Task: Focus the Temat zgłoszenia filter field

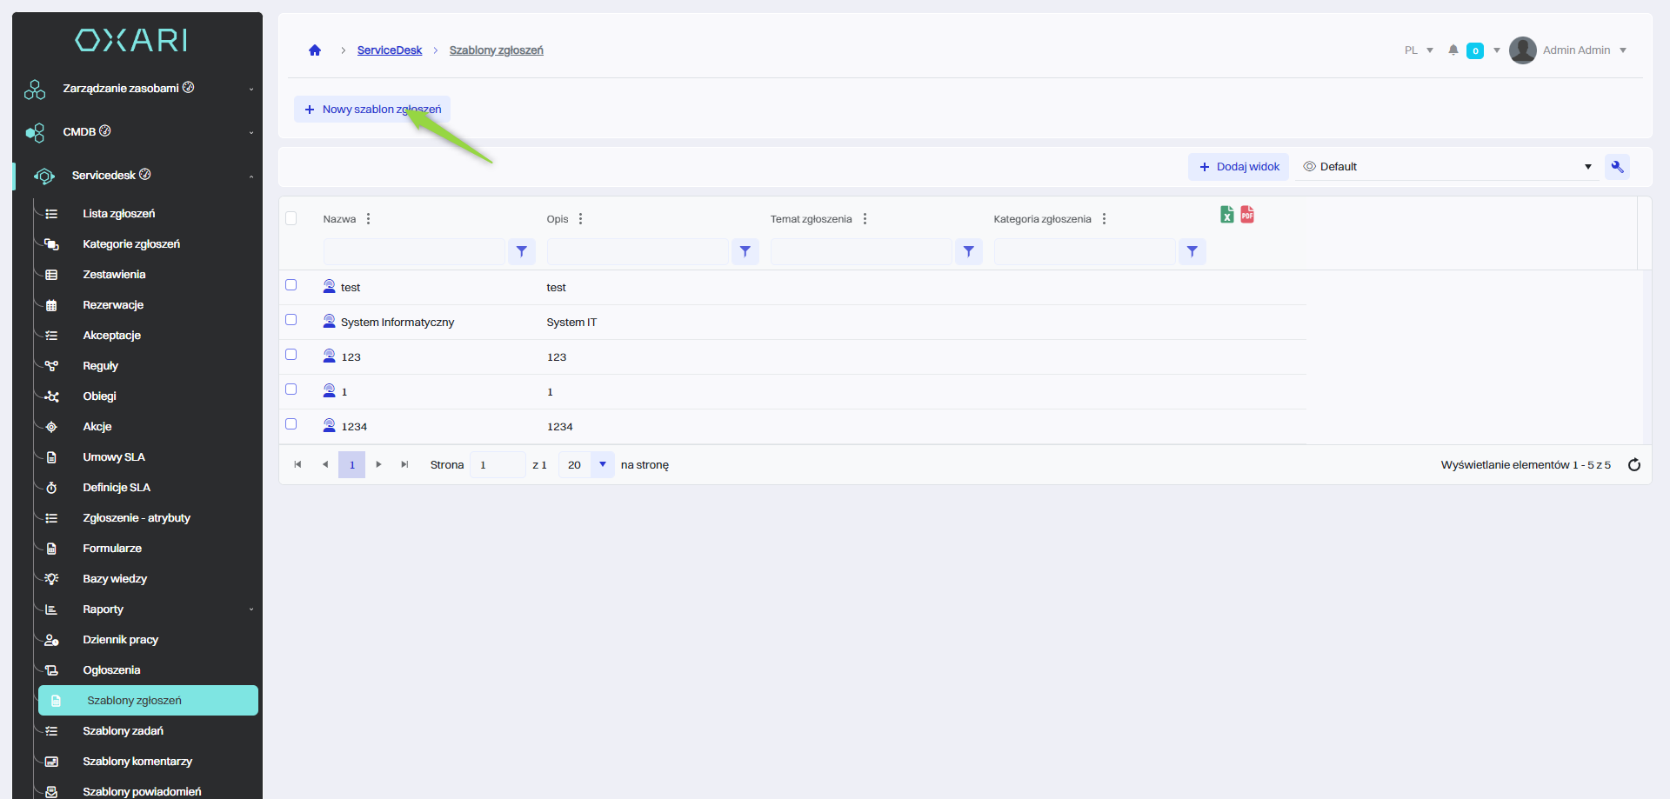Action: 860,252
